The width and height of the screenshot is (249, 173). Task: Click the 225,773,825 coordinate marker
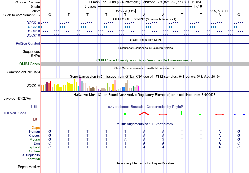click(125, 11)
